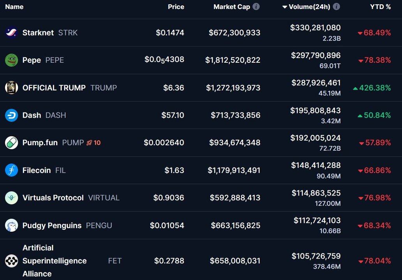This screenshot has width=402, height=280.
Task: Click the Virtuals Protocol logo icon
Action: tap(11, 198)
